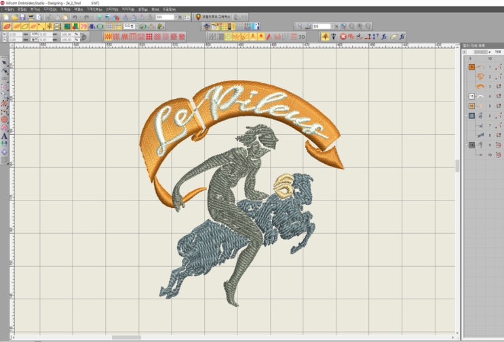Open the last menu bar item (도움말)
Image resolution: width=504 pixels, height=342 pixels.
(169, 9)
